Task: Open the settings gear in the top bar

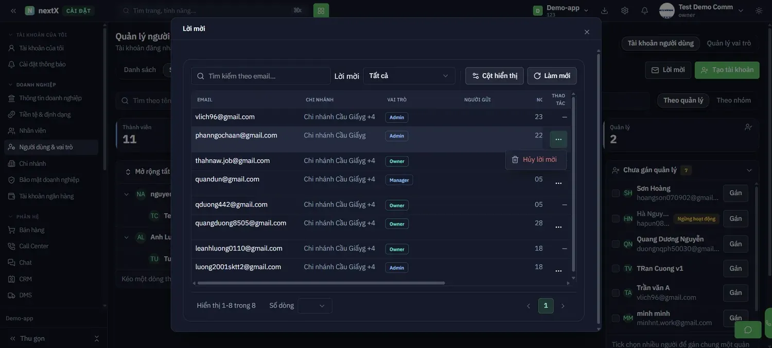Action: (x=625, y=11)
